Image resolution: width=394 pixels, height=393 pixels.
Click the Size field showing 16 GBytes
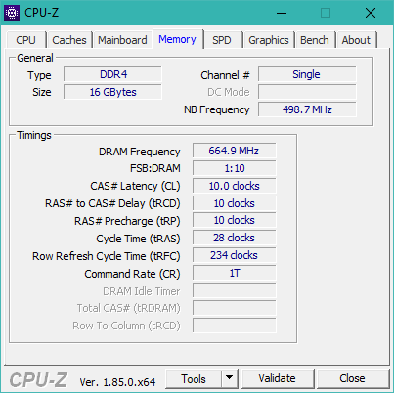pos(112,92)
